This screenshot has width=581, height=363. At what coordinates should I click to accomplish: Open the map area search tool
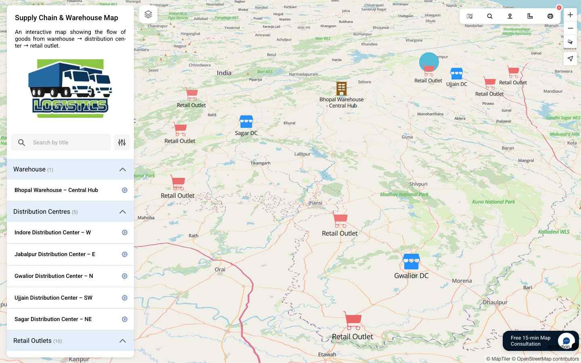tap(470, 16)
